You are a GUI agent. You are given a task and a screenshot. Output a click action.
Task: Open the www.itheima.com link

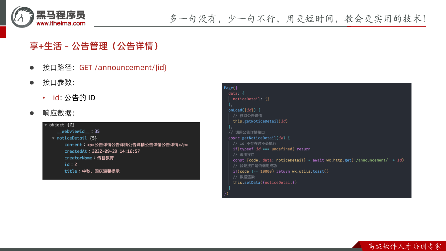[61, 23]
